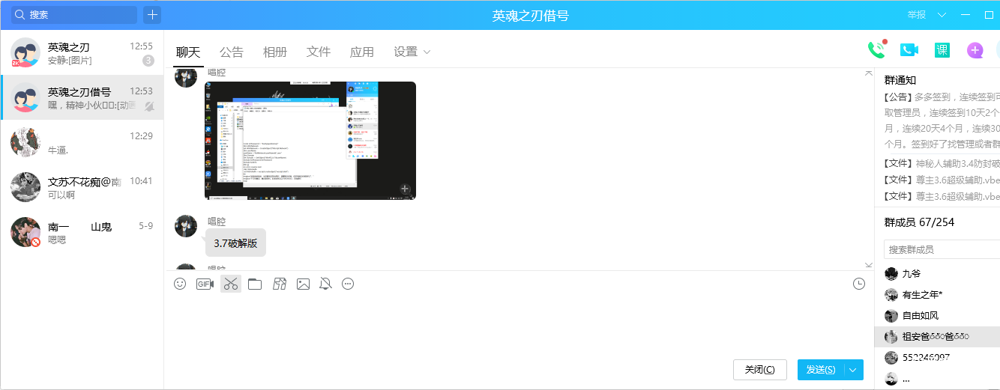Switch to the 相册 tab
1000x390 pixels.
pos(275,52)
